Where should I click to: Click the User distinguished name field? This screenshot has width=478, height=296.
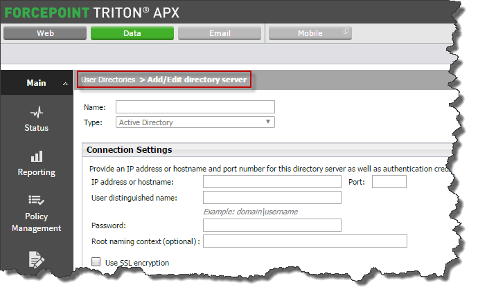tap(272, 197)
